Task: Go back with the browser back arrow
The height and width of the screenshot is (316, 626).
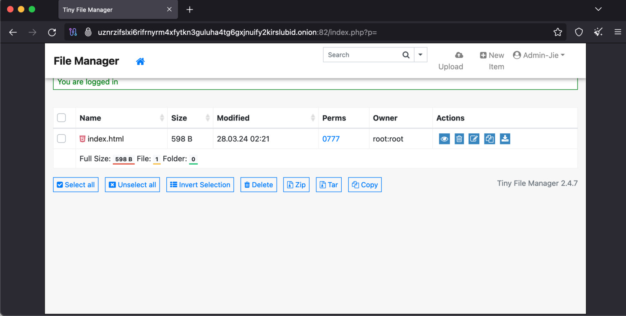Action: pyautogui.click(x=13, y=32)
